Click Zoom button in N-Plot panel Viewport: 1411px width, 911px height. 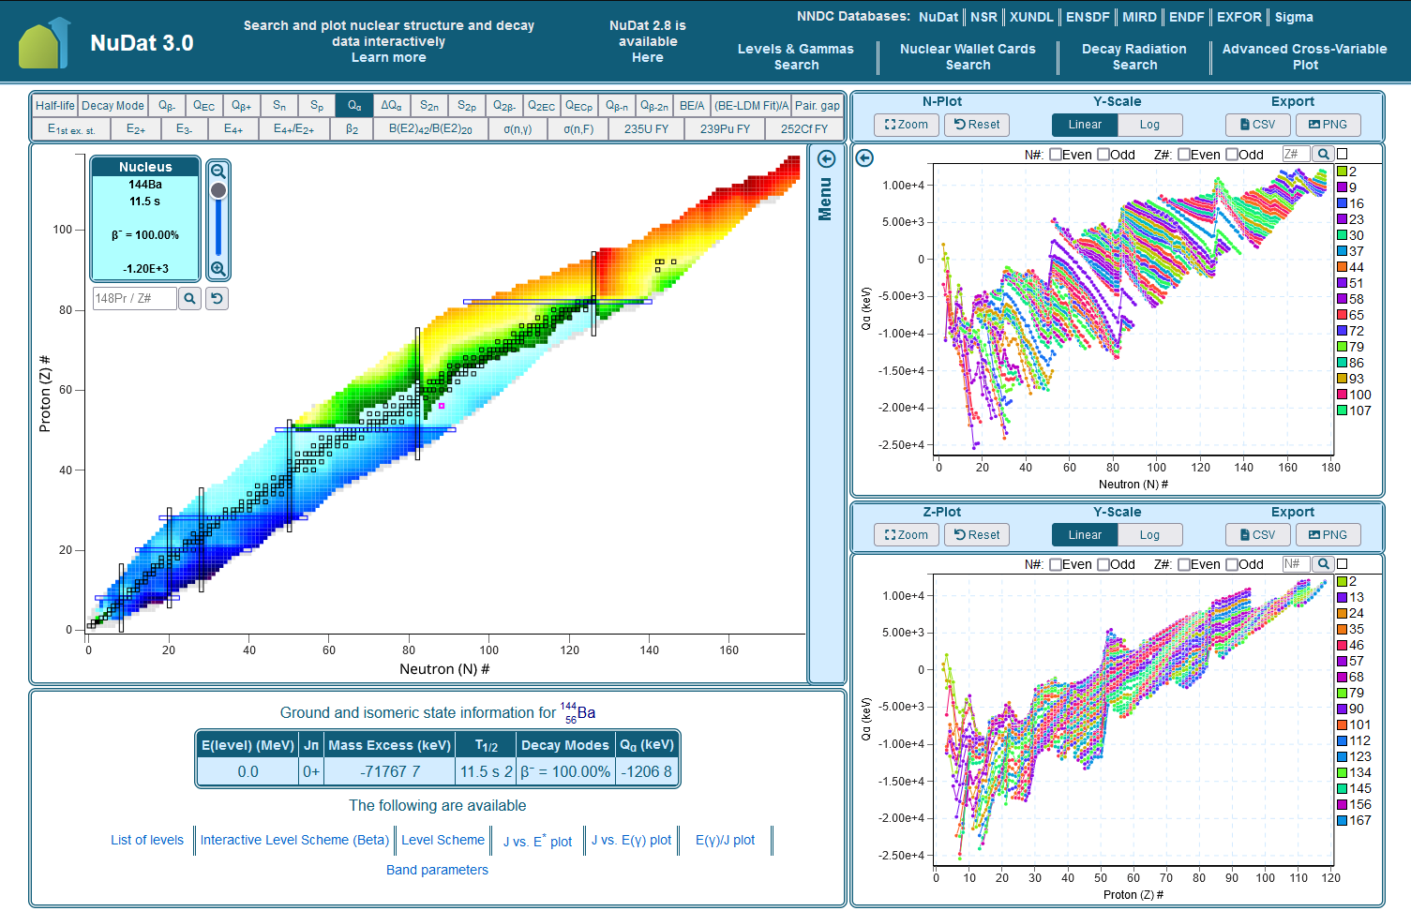tap(906, 125)
